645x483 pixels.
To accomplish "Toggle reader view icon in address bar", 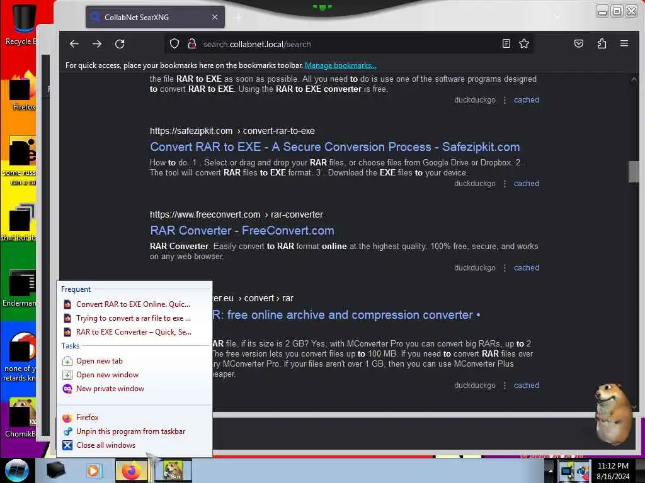I will click(506, 43).
